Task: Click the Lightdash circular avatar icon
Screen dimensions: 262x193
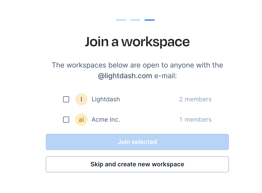Action: click(x=81, y=99)
